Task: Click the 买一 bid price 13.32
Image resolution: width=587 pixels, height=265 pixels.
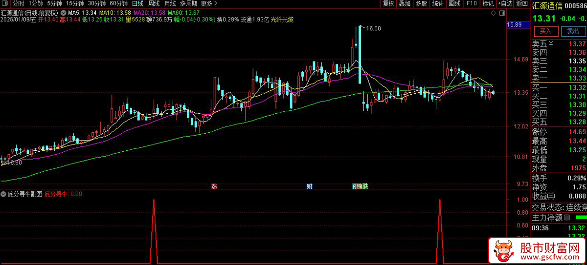Action: click(x=577, y=87)
